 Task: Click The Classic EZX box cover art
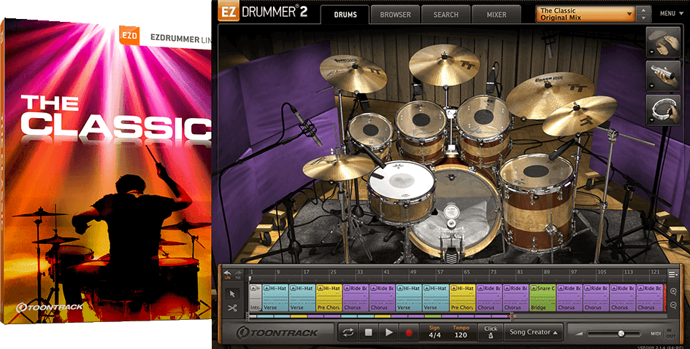106,171
